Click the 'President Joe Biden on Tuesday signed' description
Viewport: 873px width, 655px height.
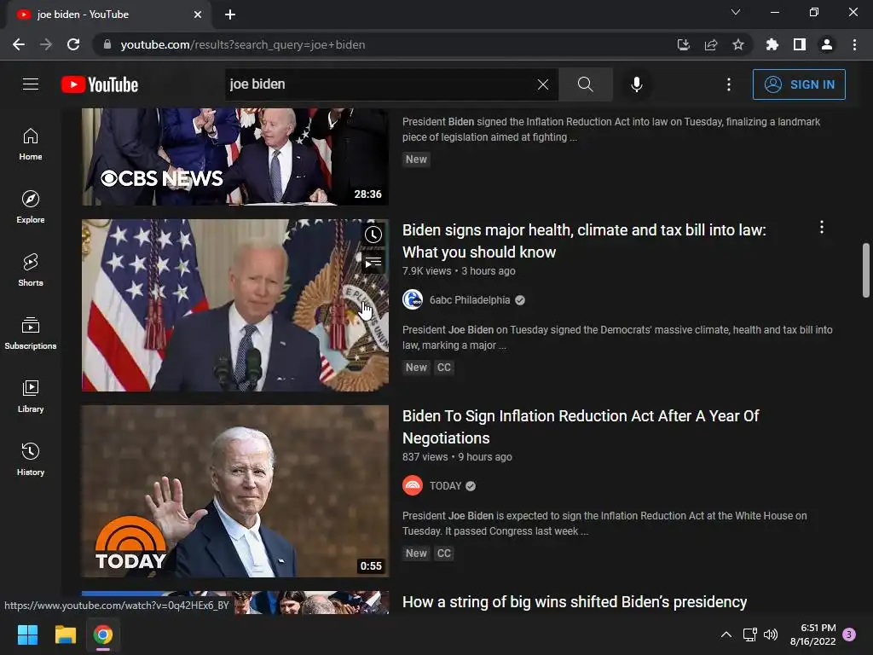coord(617,338)
